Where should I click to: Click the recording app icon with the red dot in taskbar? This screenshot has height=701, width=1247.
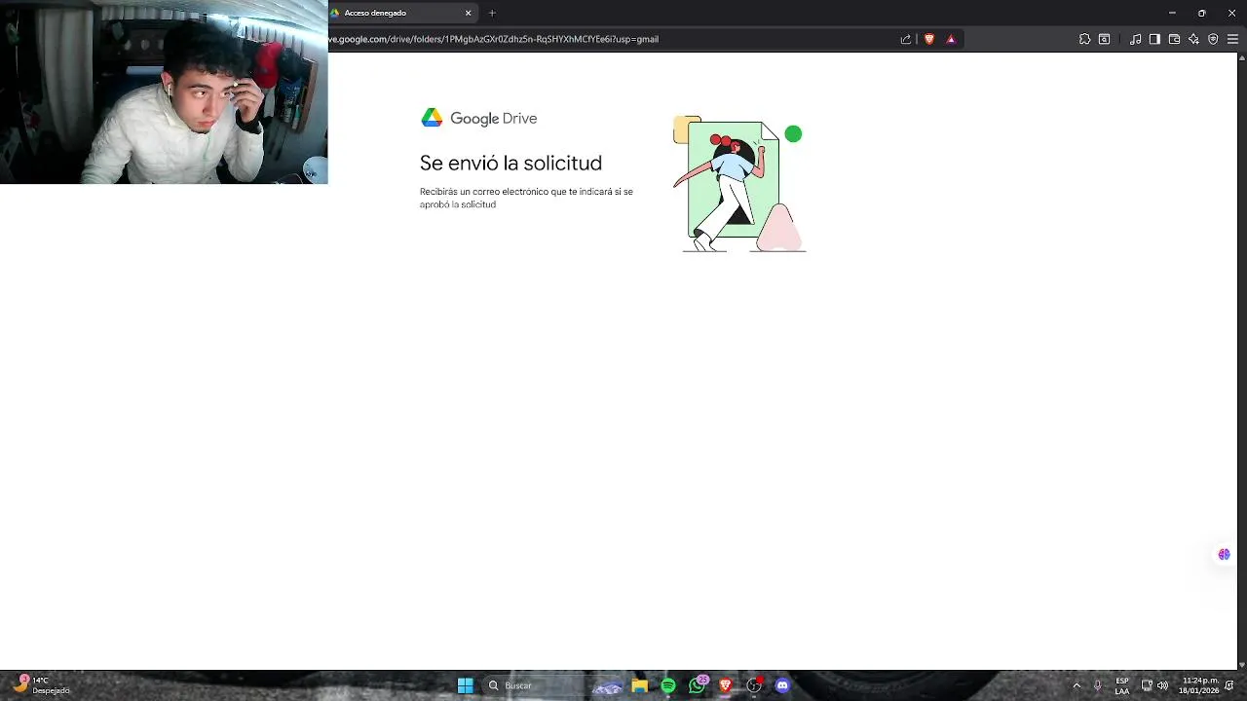tap(754, 685)
